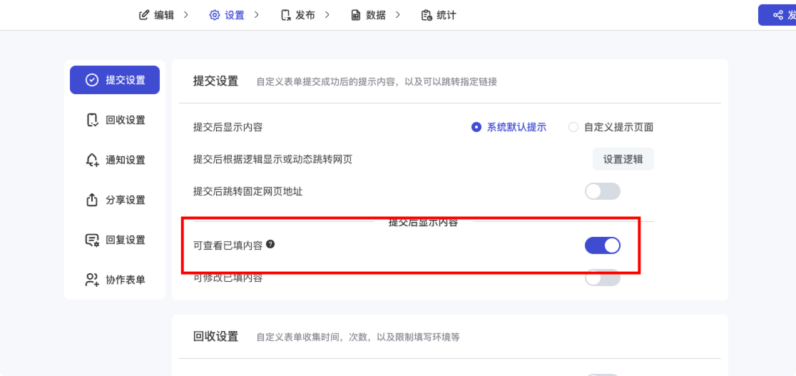Click chevron arrow after 设置
Image resolution: width=796 pixels, height=376 pixels.
pyautogui.click(x=256, y=15)
